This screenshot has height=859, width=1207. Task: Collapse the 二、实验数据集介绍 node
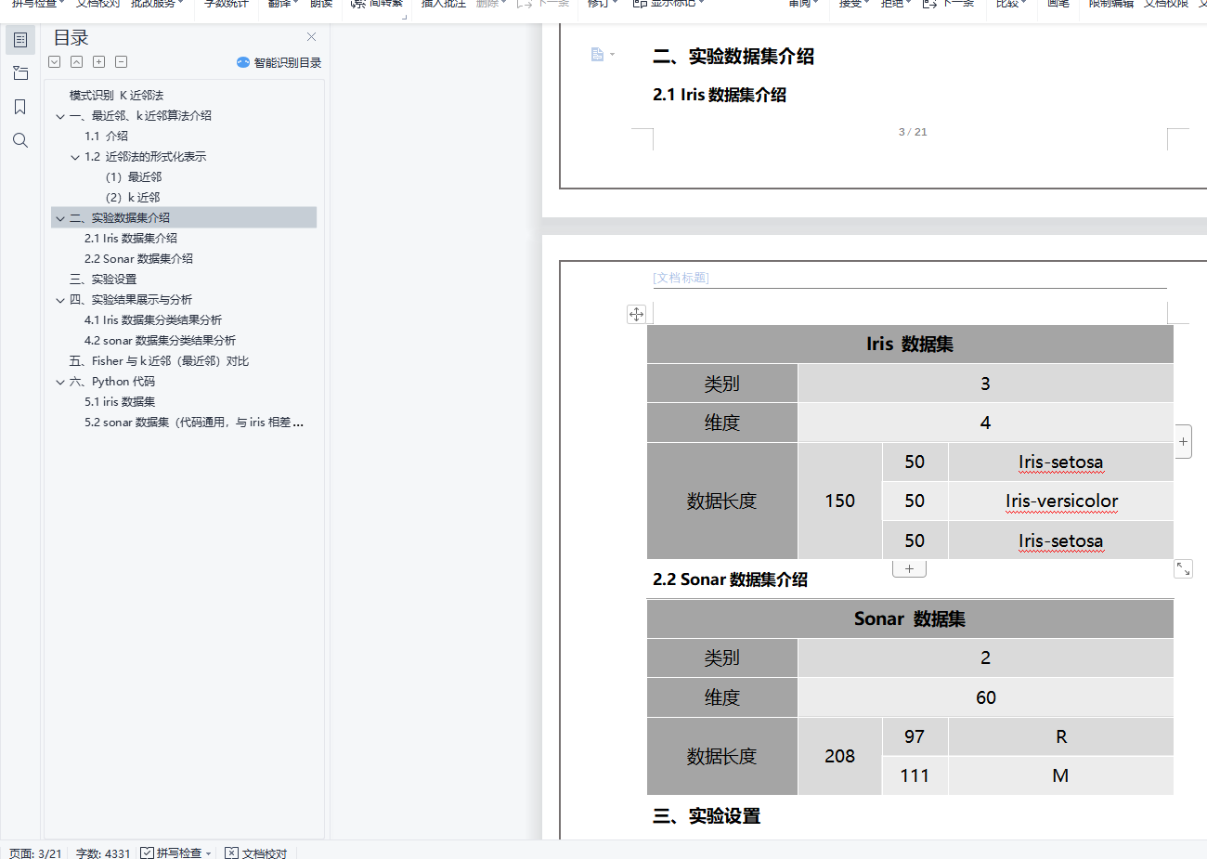click(x=60, y=218)
